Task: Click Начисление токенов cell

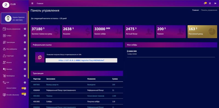Action: (x=96, y=96)
